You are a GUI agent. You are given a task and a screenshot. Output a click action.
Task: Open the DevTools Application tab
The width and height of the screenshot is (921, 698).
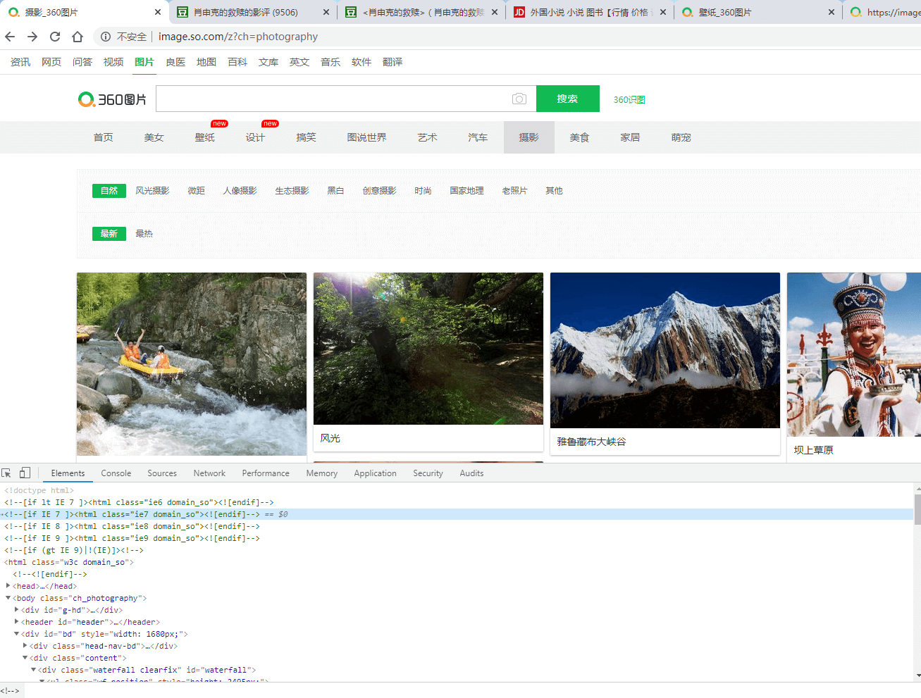(375, 473)
